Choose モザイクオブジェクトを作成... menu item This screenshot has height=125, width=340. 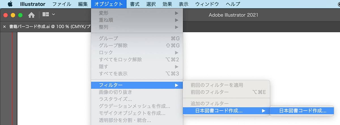[x=137, y=113]
